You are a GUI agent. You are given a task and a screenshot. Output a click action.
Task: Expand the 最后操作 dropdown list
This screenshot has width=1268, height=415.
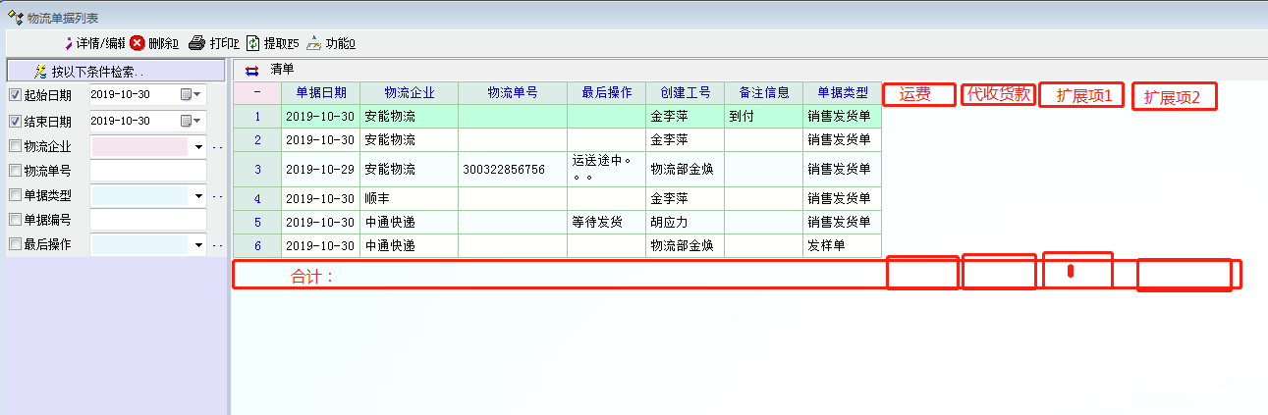click(x=198, y=245)
